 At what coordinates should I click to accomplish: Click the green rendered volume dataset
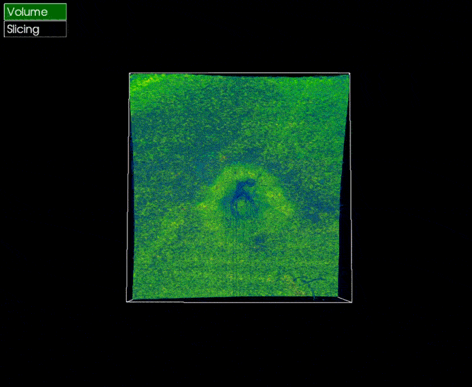point(239,187)
